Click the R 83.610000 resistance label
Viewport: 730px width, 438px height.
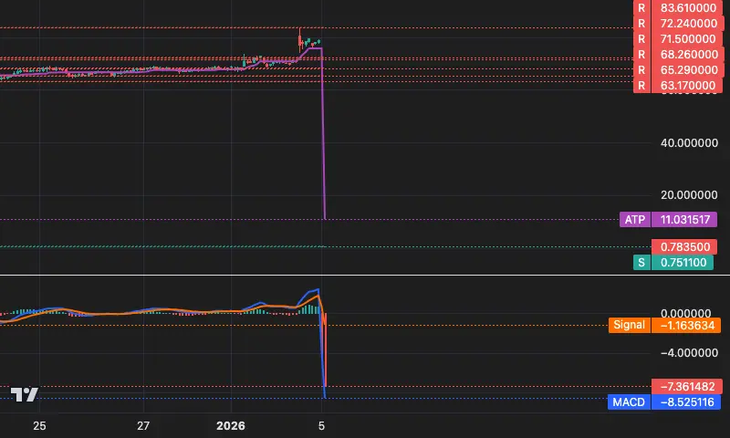point(678,7)
